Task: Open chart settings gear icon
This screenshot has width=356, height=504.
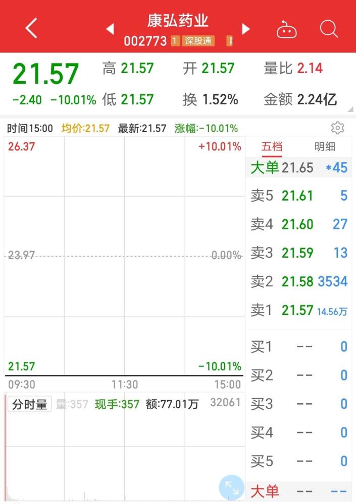Action: pyautogui.click(x=337, y=128)
